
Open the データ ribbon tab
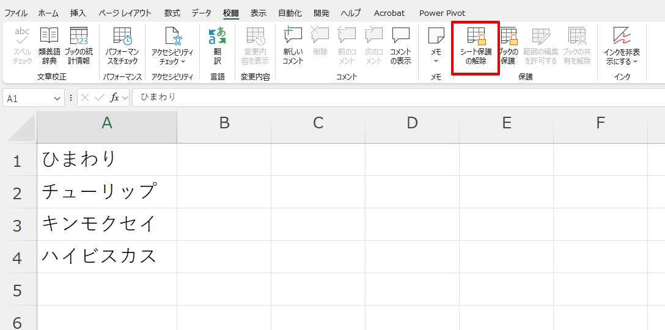click(x=201, y=13)
